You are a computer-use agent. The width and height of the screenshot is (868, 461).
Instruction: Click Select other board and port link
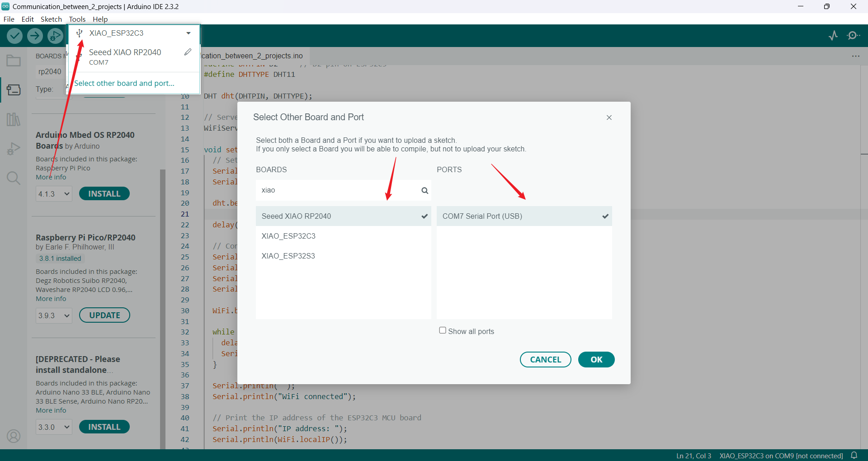tap(124, 83)
